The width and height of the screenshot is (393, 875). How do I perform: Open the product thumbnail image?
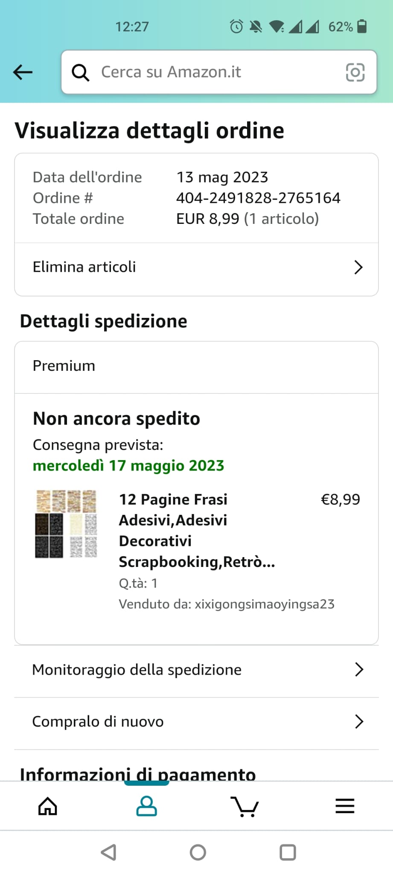(66, 524)
